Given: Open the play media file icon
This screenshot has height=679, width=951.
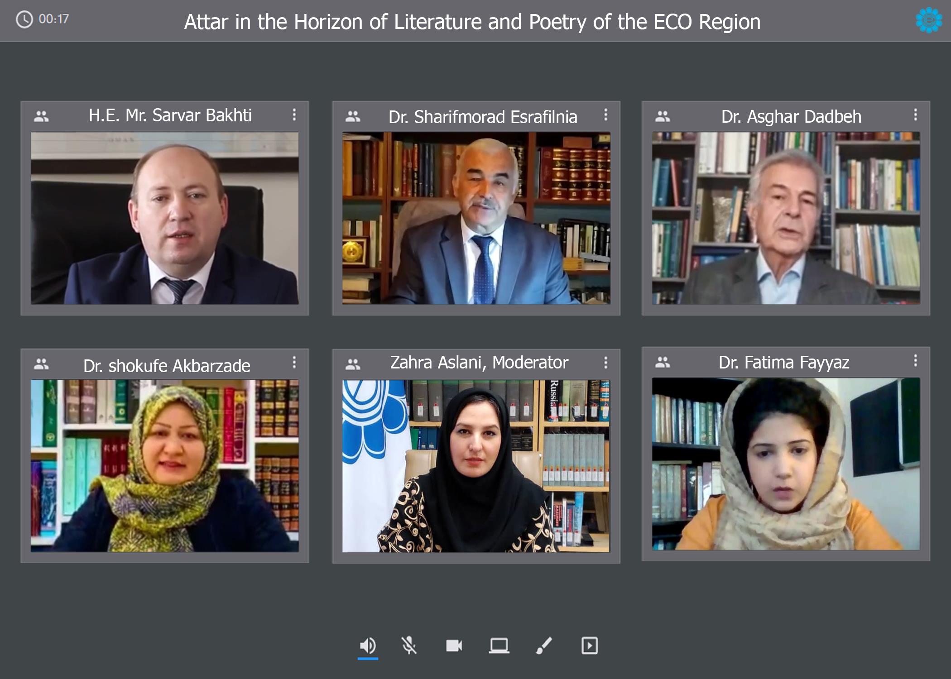Looking at the screenshot, I should (x=590, y=646).
